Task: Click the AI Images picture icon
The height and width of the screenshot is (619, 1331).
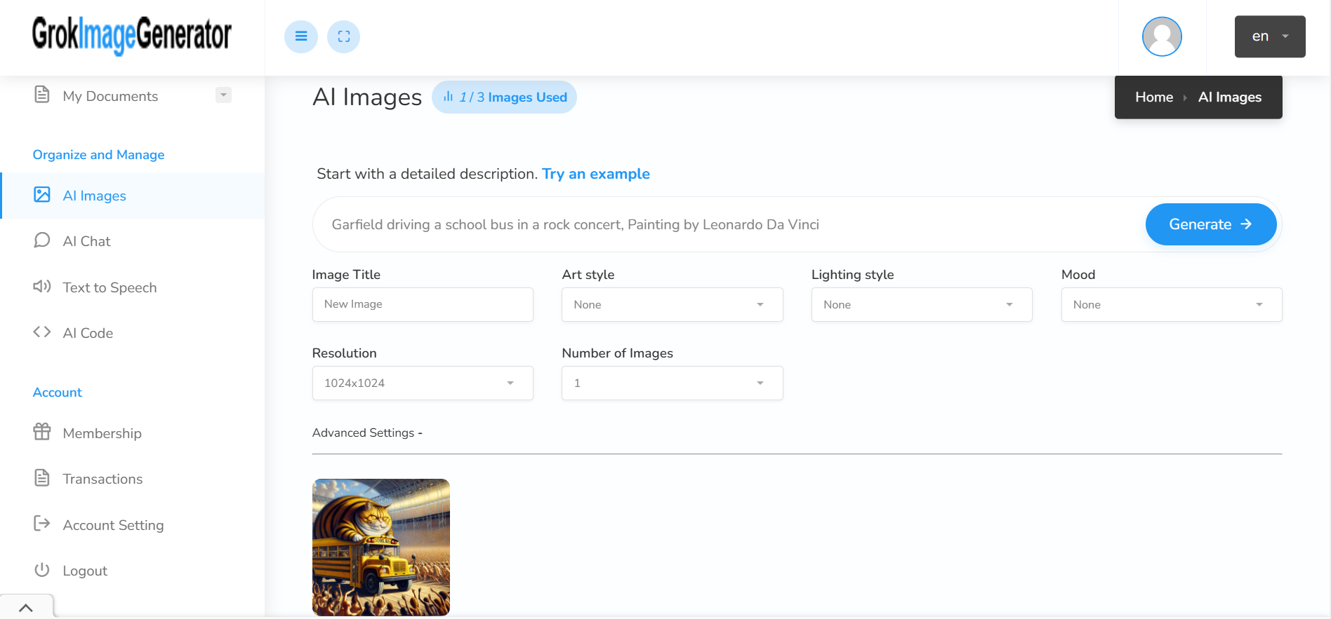Action: tap(42, 194)
